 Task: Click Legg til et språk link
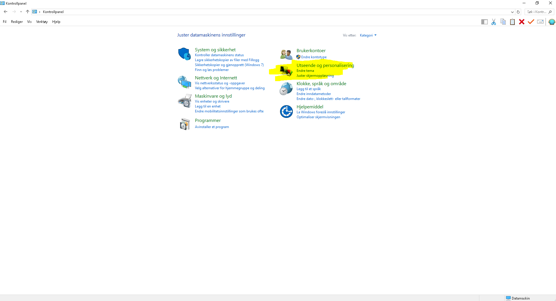pos(309,89)
